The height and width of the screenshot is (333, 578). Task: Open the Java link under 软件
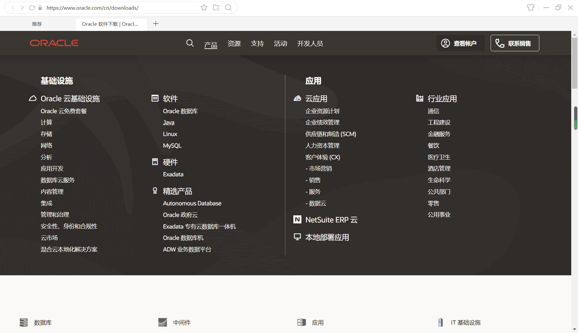(169, 122)
